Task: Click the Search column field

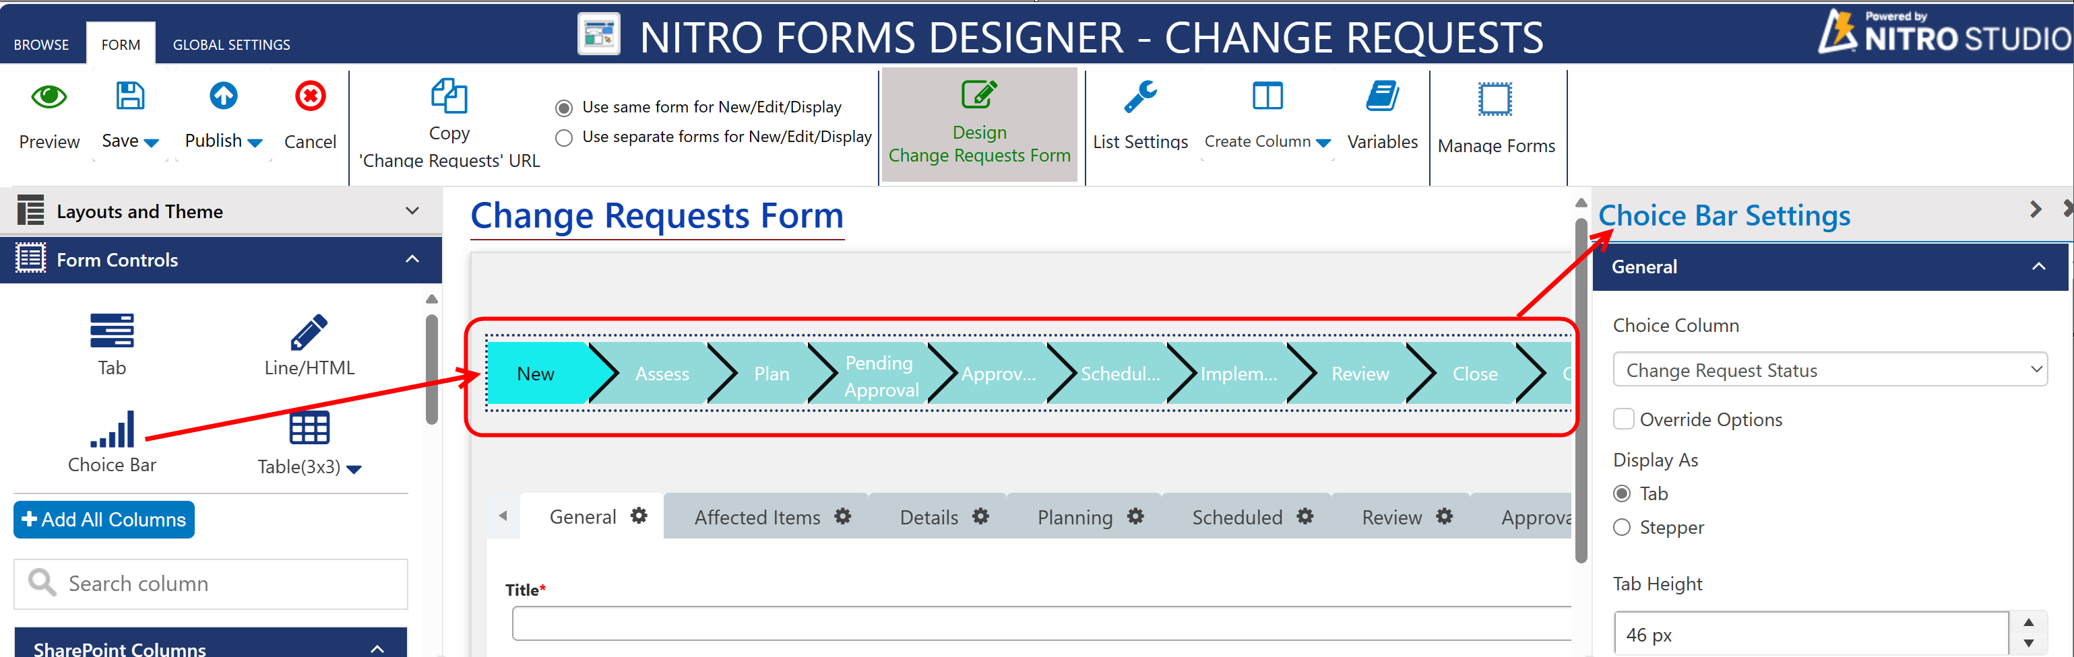Action: pyautogui.click(x=211, y=583)
